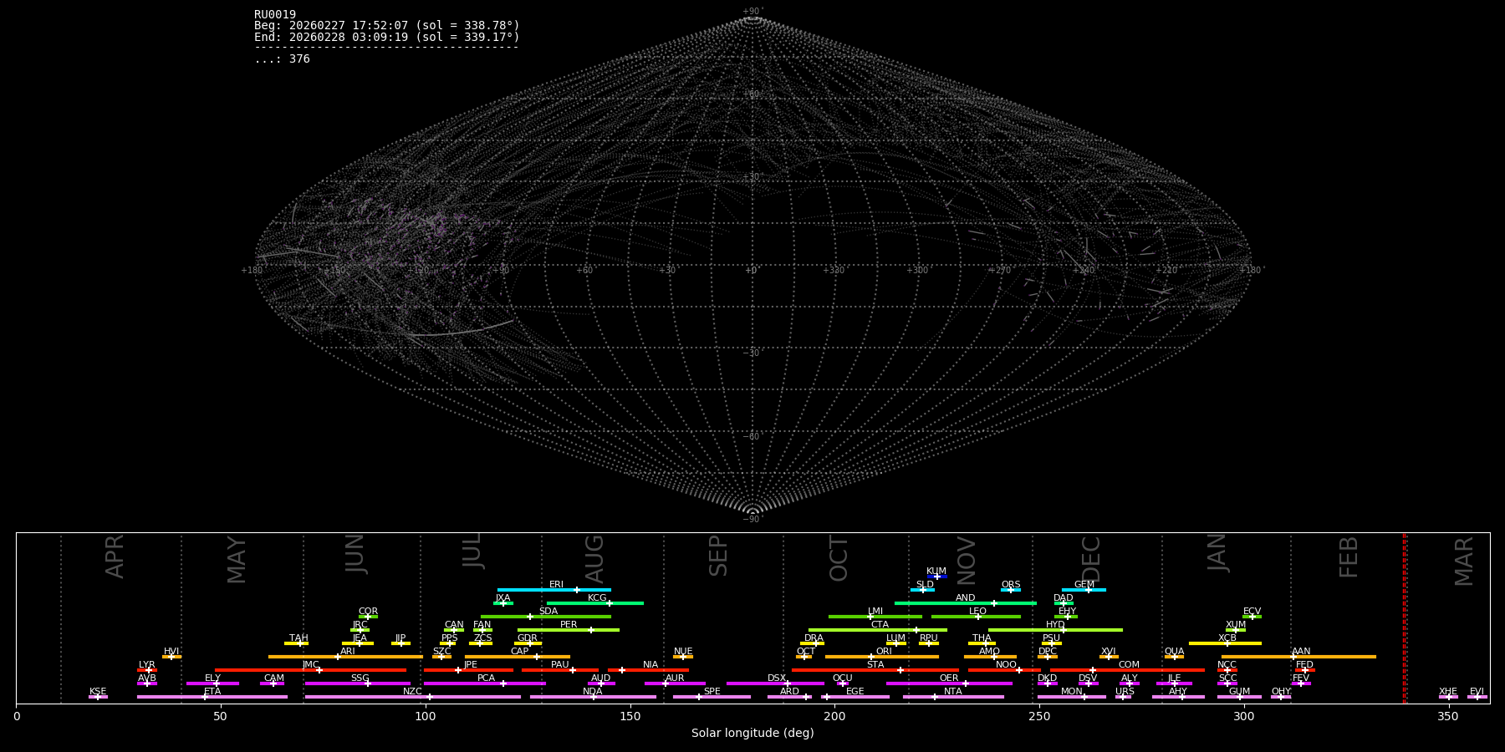Click the MAY month label
The width and height of the screenshot is (1505, 752).
pyautogui.click(x=237, y=560)
